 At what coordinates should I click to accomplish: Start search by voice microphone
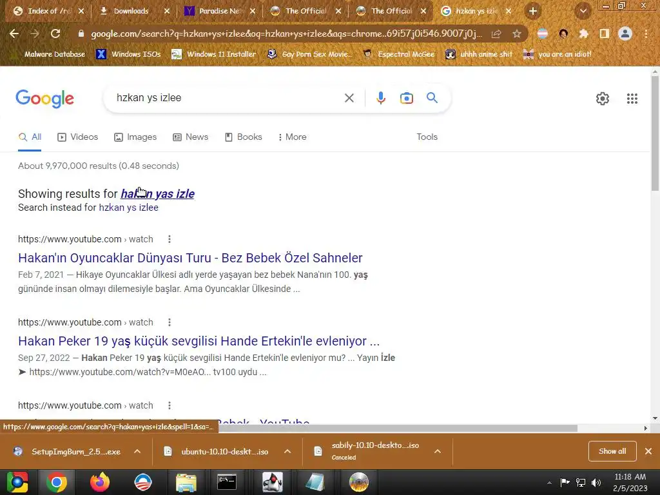click(x=380, y=98)
